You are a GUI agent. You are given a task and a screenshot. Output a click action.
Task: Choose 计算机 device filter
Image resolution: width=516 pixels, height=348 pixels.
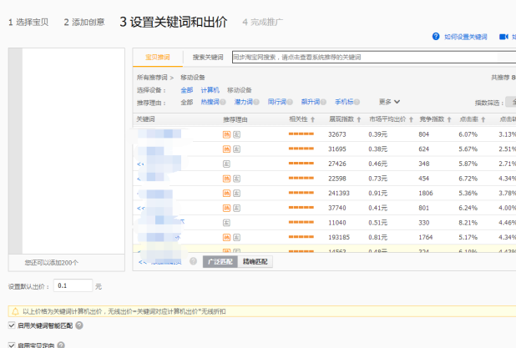coord(210,90)
